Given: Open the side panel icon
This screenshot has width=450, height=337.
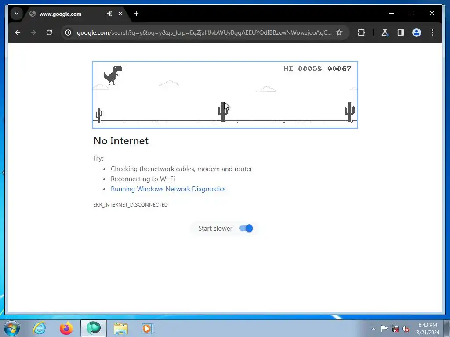Looking at the screenshot, I should [x=401, y=32].
